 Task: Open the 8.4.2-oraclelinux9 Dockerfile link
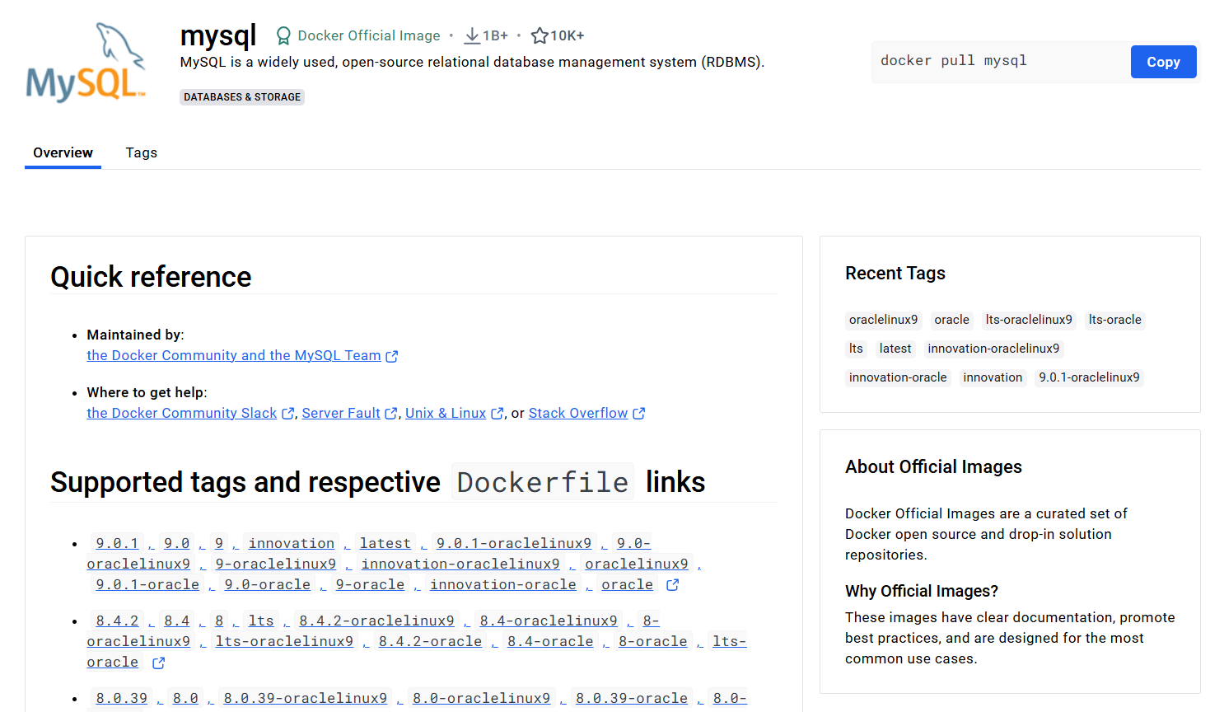(376, 621)
